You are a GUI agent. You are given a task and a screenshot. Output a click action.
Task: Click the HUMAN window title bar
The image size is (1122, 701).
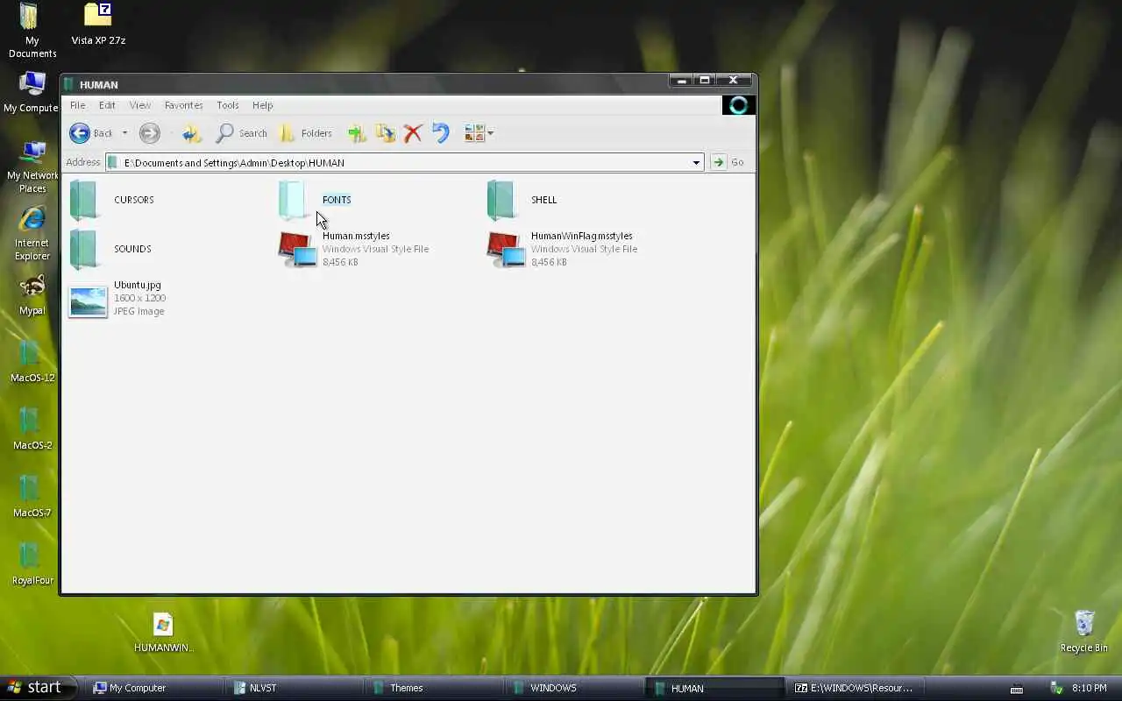point(365,84)
